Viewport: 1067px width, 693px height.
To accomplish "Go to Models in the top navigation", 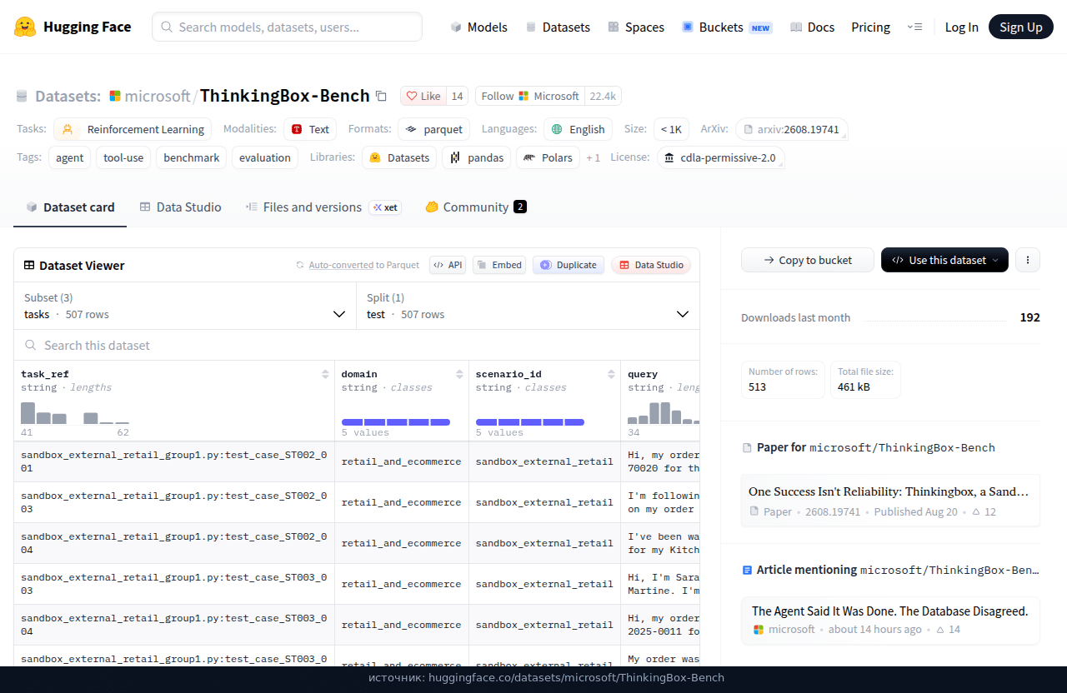I will [478, 27].
